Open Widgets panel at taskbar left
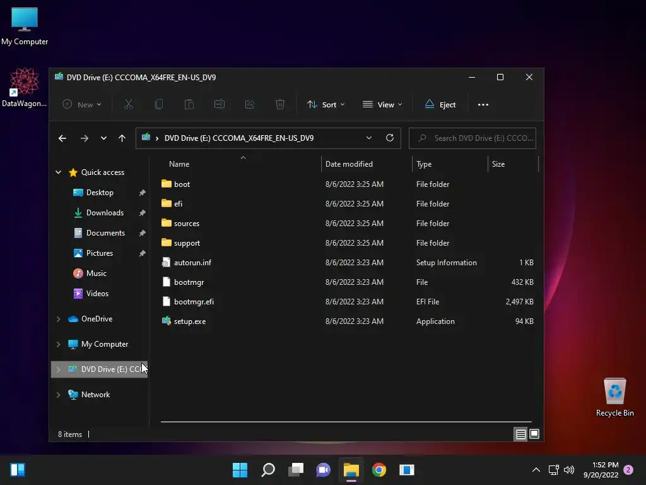Image resolution: width=646 pixels, height=485 pixels. [18, 470]
